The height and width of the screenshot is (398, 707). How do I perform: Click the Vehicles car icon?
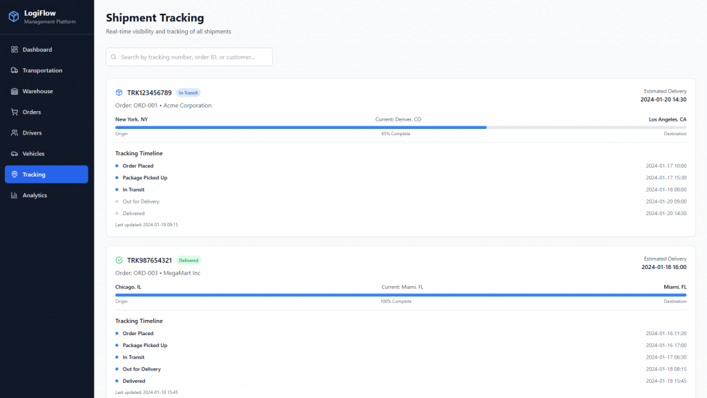(x=14, y=153)
